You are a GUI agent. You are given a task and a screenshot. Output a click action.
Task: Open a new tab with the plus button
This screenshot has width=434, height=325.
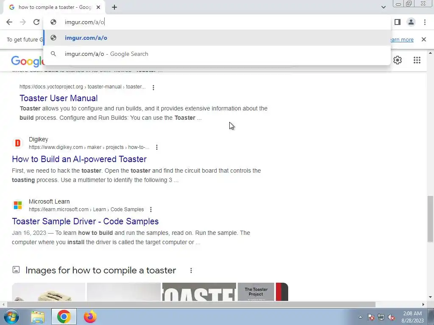[x=114, y=8]
